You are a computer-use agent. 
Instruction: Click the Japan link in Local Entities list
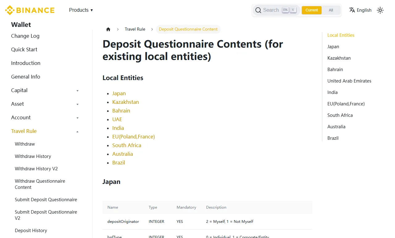click(119, 94)
